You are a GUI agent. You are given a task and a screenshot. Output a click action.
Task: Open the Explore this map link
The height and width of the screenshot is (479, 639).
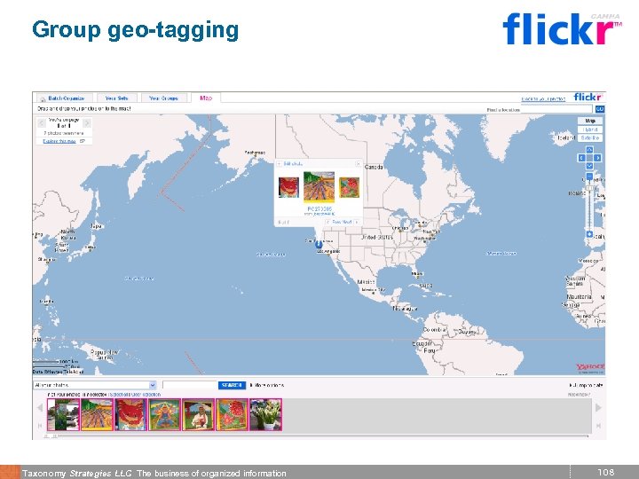(x=59, y=141)
